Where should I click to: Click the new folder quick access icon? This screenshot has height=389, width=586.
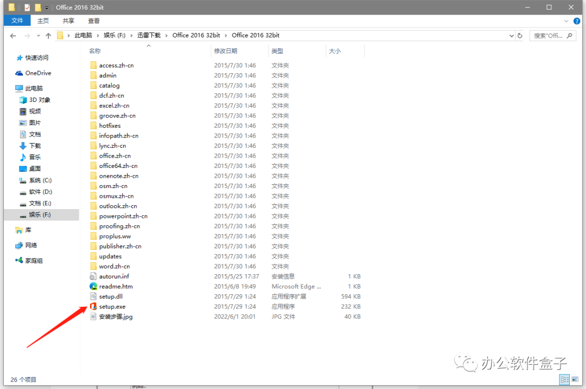38,7
